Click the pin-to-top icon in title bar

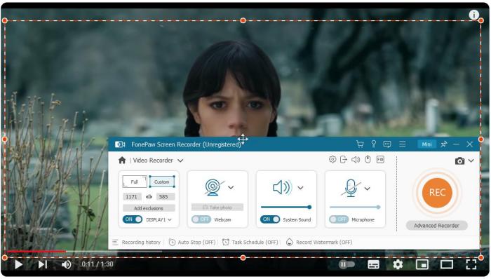(444, 144)
